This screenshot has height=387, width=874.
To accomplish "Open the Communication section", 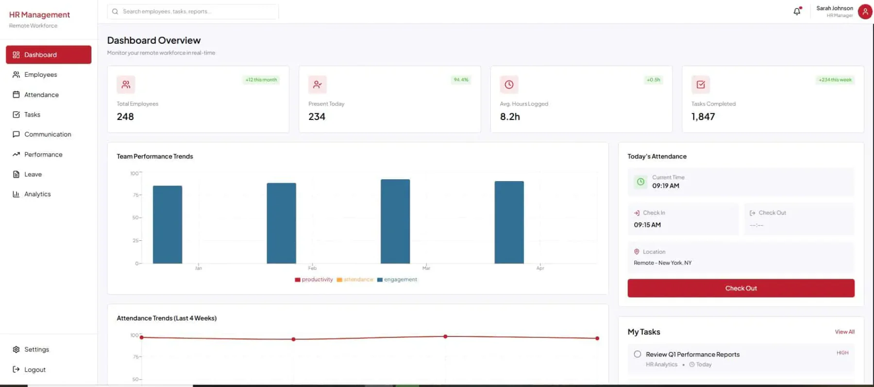I will click(x=49, y=135).
